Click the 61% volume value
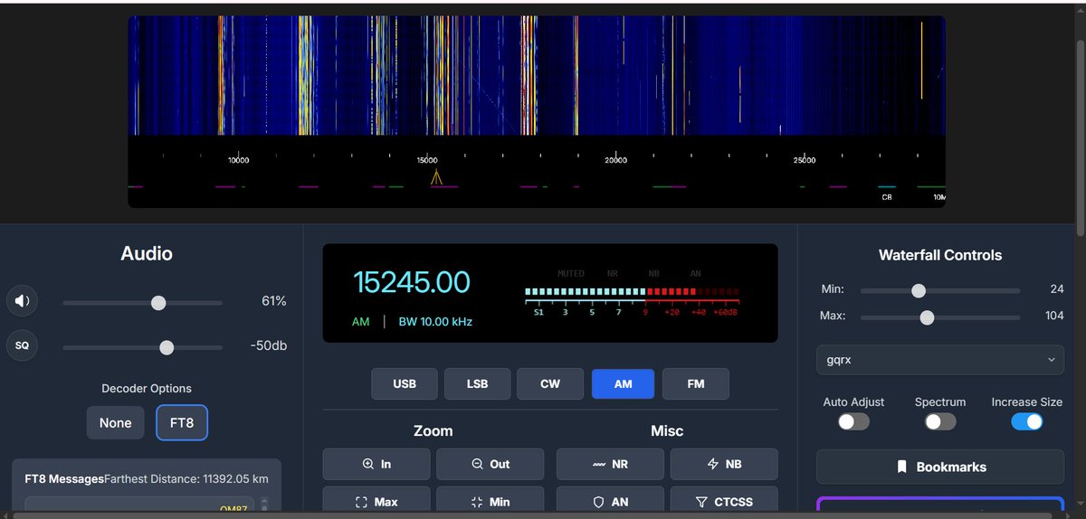 coord(274,301)
